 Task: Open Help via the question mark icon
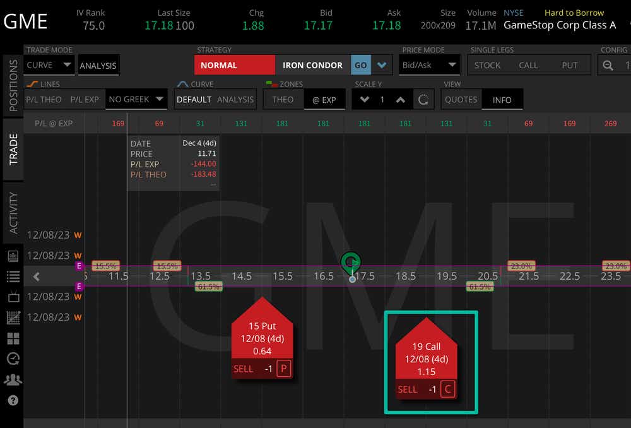pos(13,399)
